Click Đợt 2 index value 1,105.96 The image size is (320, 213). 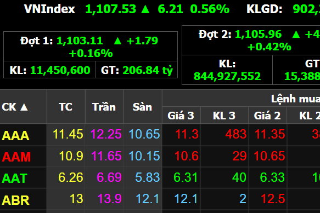click(259, 34)
